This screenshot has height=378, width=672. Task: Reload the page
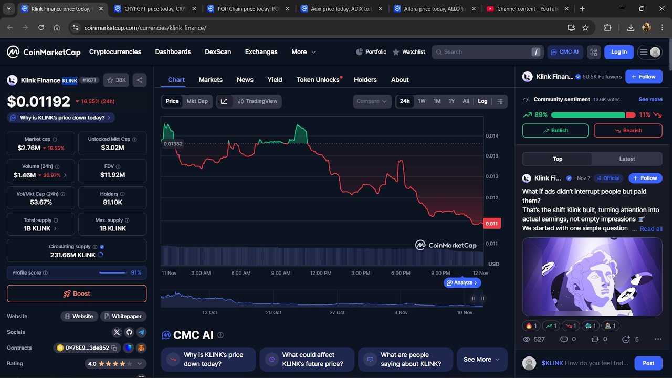(x=40, y=28)
